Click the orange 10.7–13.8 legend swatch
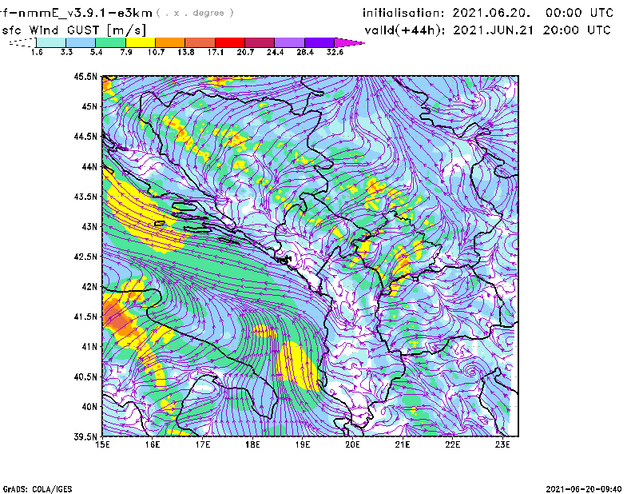Image resolution: width=639 pixels, height=494 pixels. pyautogui.click(x=170, y=42)
